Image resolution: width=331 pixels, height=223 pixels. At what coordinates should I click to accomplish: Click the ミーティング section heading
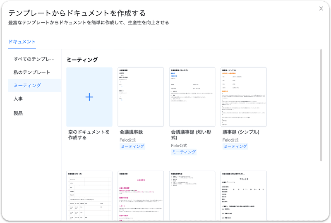pos(82,60)
